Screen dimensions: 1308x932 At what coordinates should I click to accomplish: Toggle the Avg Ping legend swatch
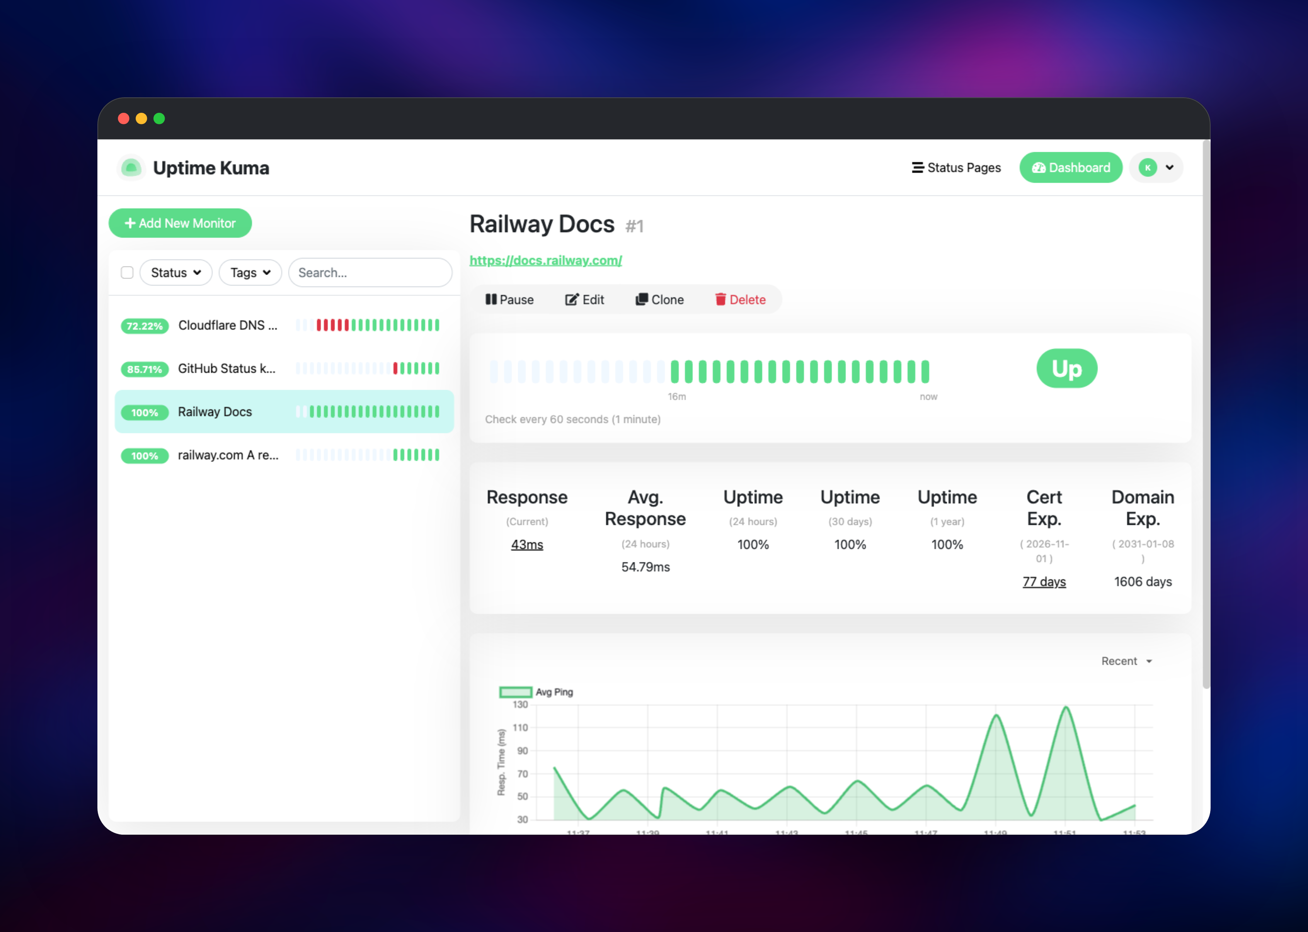(x=515, y=692)
